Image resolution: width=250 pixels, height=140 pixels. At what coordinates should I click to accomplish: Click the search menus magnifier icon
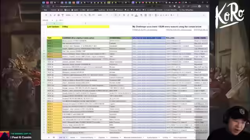click(x=46, y=15)
